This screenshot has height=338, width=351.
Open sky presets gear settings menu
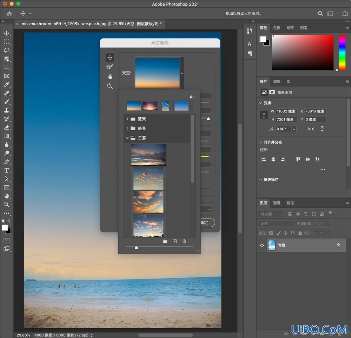192,97
